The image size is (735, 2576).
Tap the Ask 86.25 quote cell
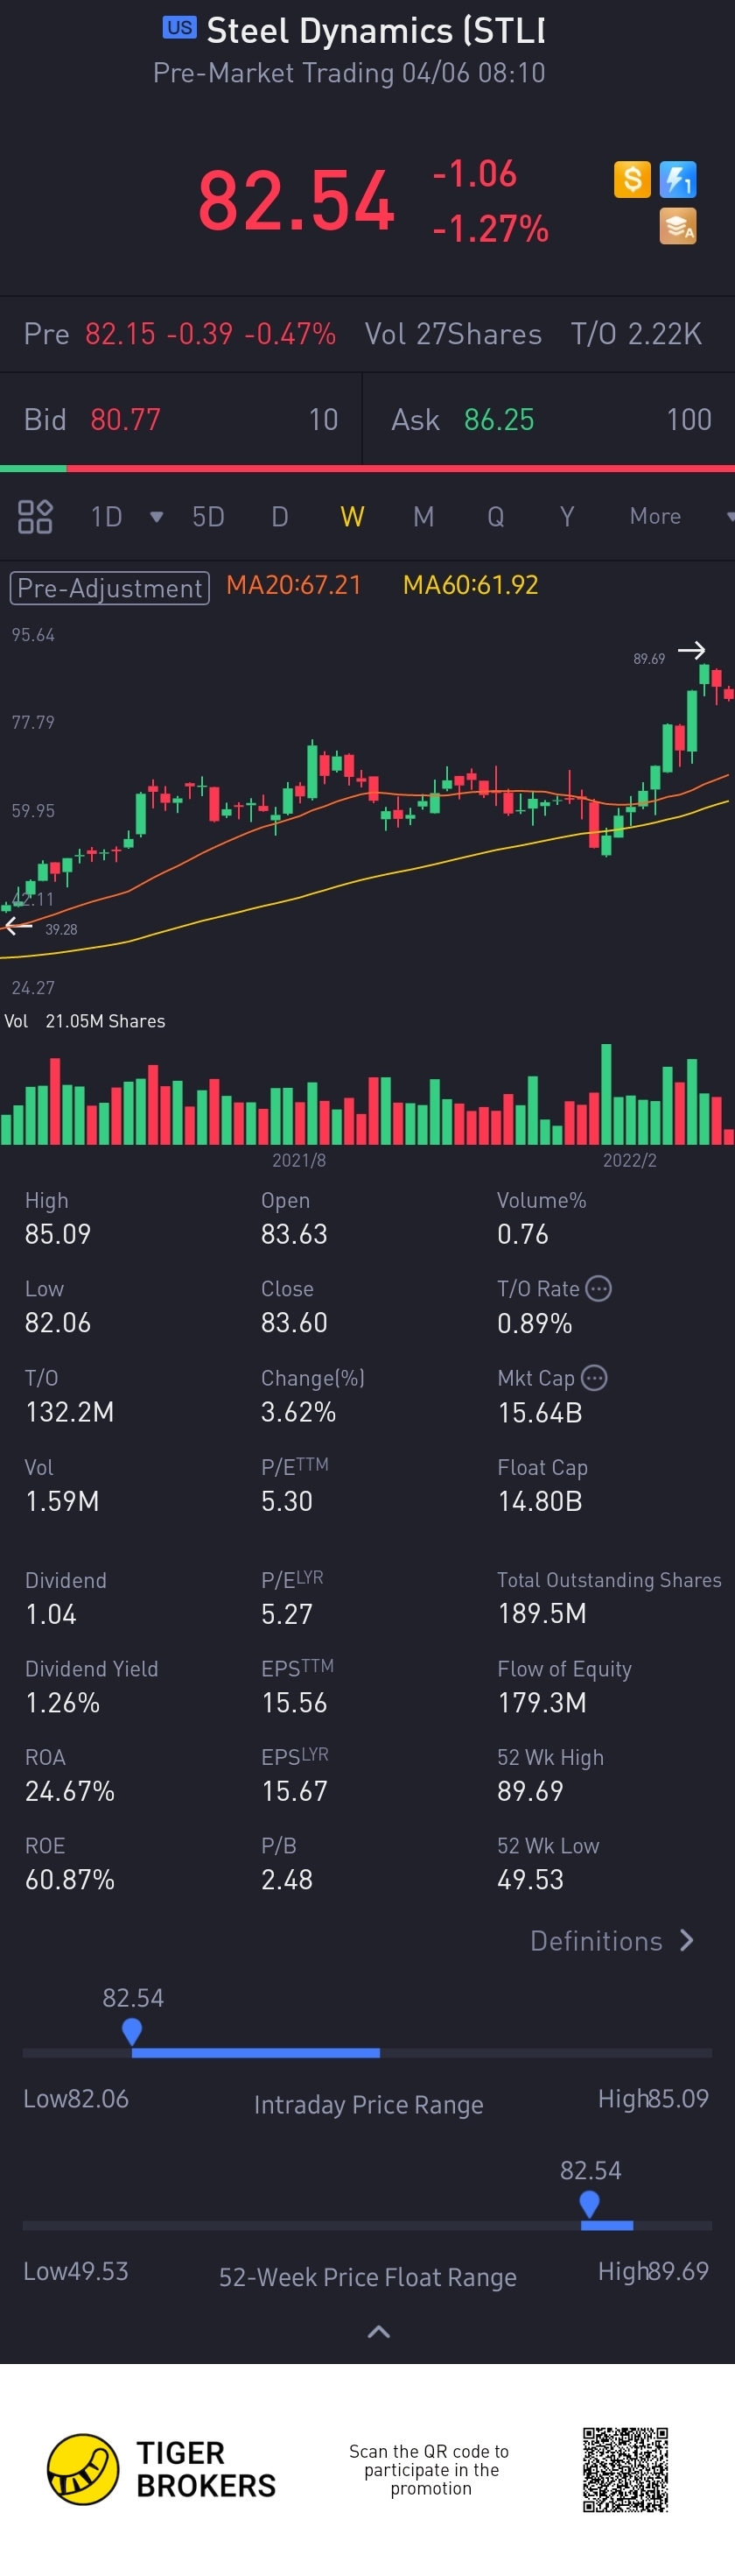549,419
